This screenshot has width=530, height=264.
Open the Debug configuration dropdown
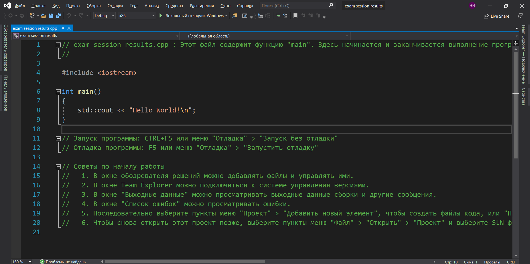pyautogui.click(x=104, y=16)
